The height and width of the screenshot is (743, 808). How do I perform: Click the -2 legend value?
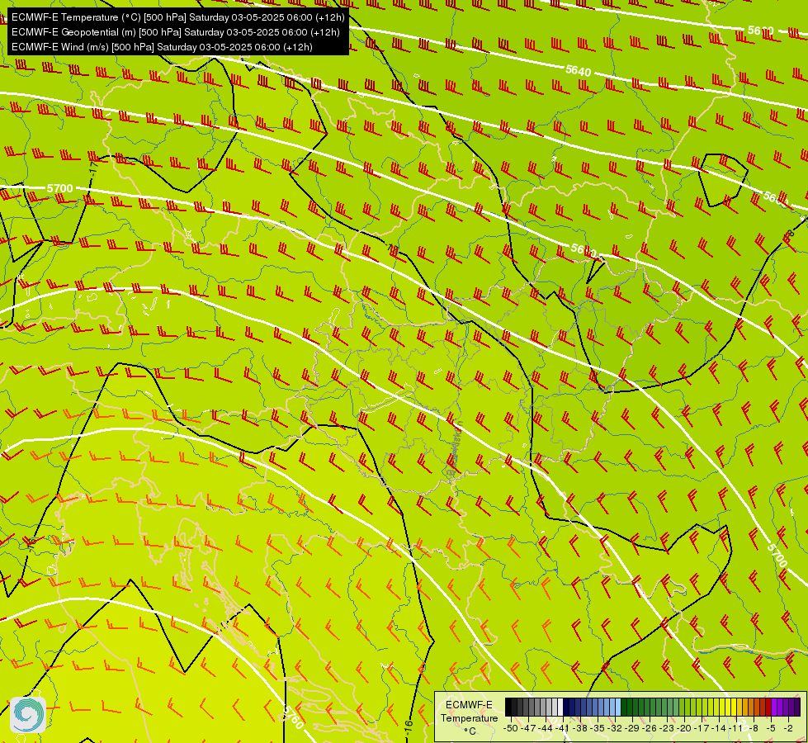(790, 728)
